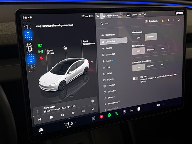Set automatic shifting to Ut av Park
Viewport: 192px width, 144px height.
pos(151,66)
